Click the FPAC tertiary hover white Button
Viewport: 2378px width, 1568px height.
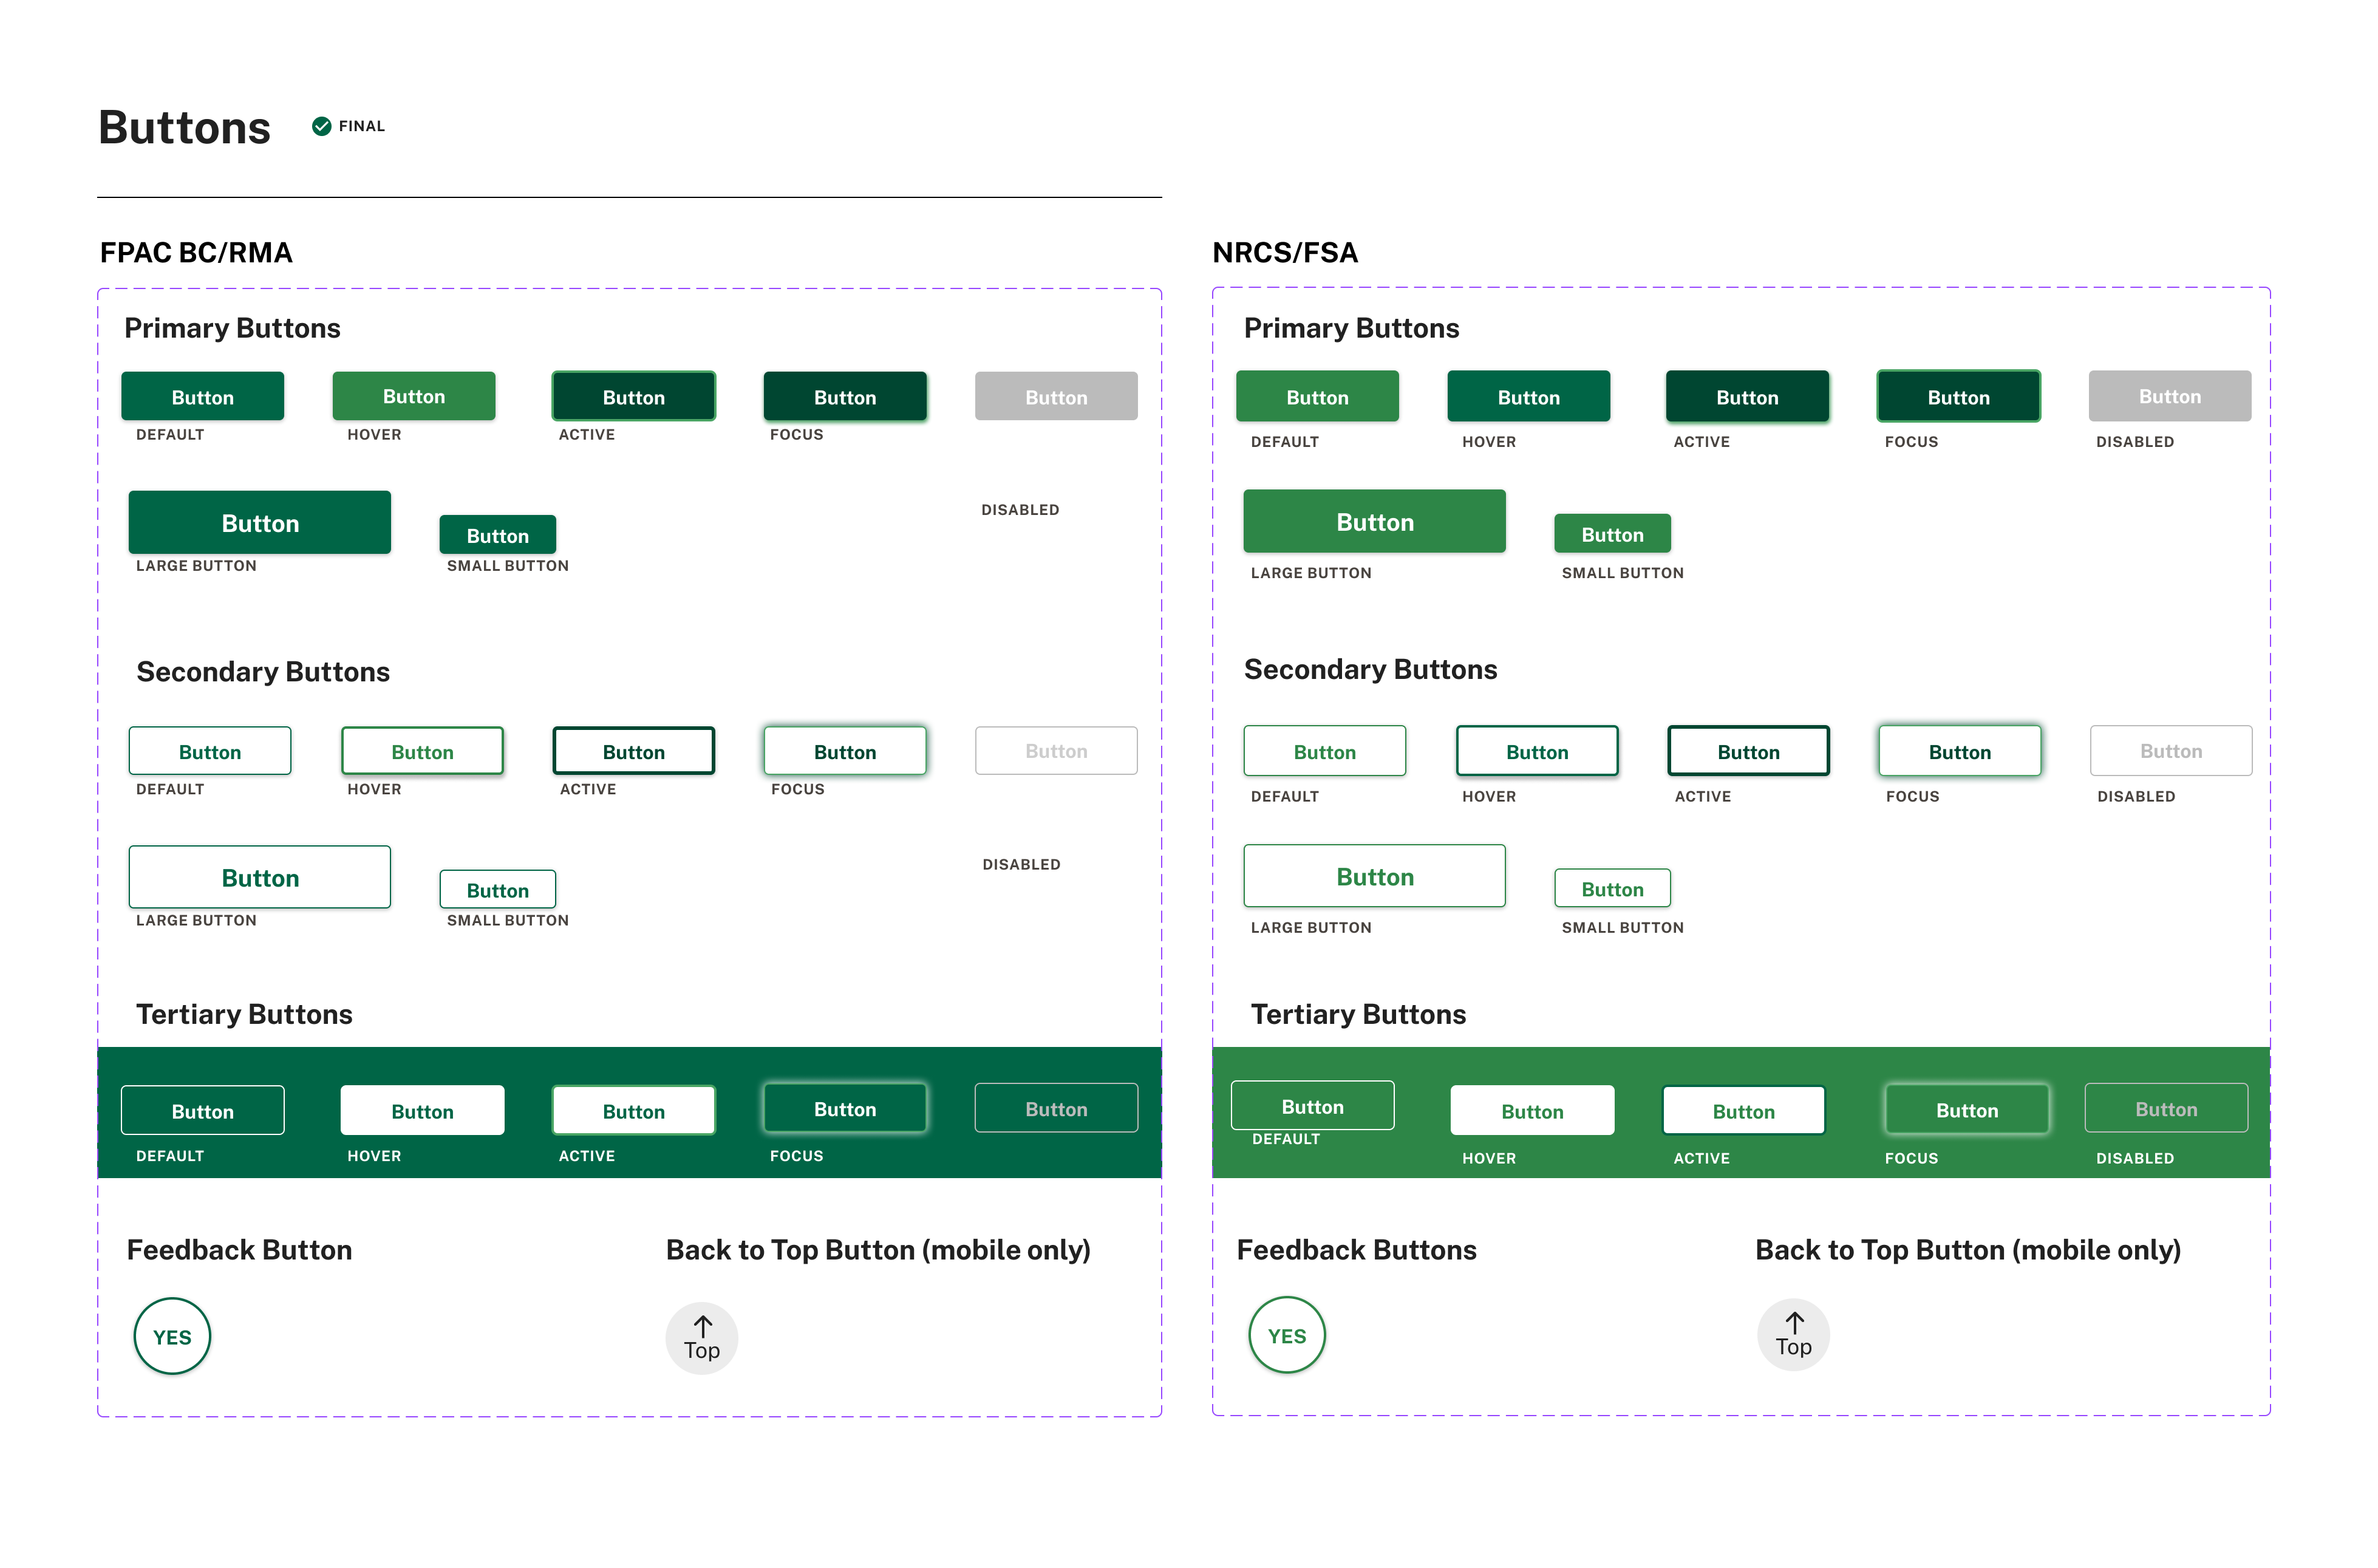pyautogui.click(x=422, y=1111)
